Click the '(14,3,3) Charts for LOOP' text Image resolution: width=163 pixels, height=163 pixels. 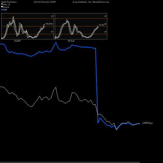click(x=45, y=2)
